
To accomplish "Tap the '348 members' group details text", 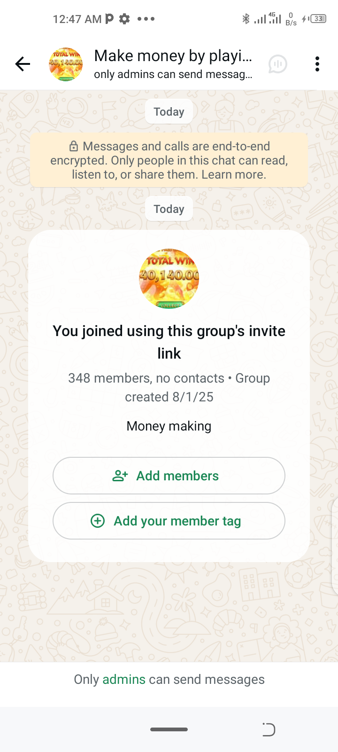I will (x=169, y=387).
